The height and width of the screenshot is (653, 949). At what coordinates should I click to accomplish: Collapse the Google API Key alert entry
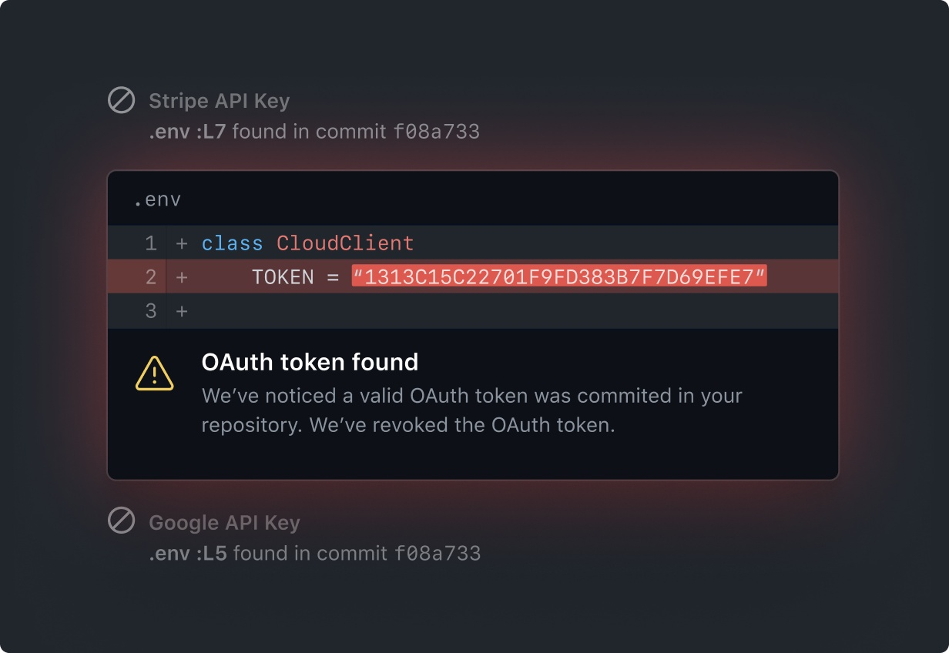coord(223,523)
